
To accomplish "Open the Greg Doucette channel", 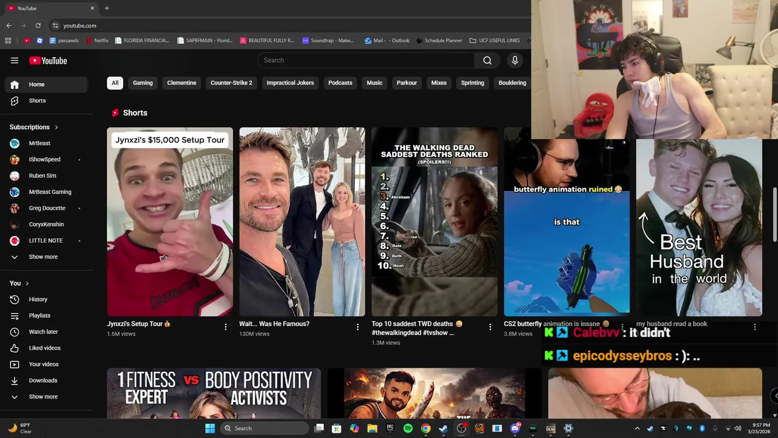I will tap(46, 208).
